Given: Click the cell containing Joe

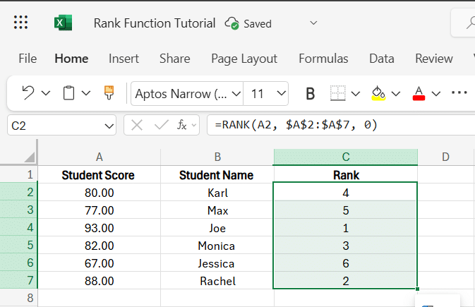Looking at the screenshot, I should (217, 227).
